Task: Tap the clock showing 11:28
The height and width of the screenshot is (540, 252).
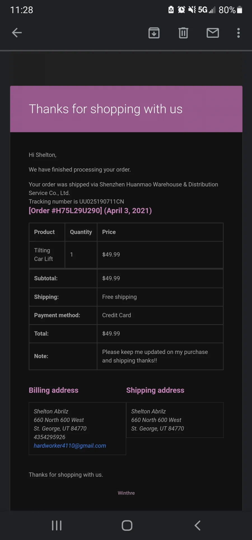Action: (x=22, y=10)
